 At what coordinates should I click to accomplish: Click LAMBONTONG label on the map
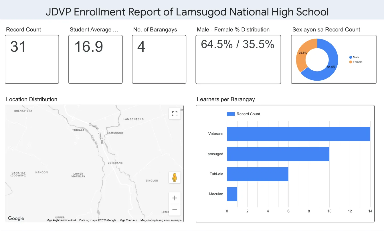pyautogui.click(x=133, y=119)
